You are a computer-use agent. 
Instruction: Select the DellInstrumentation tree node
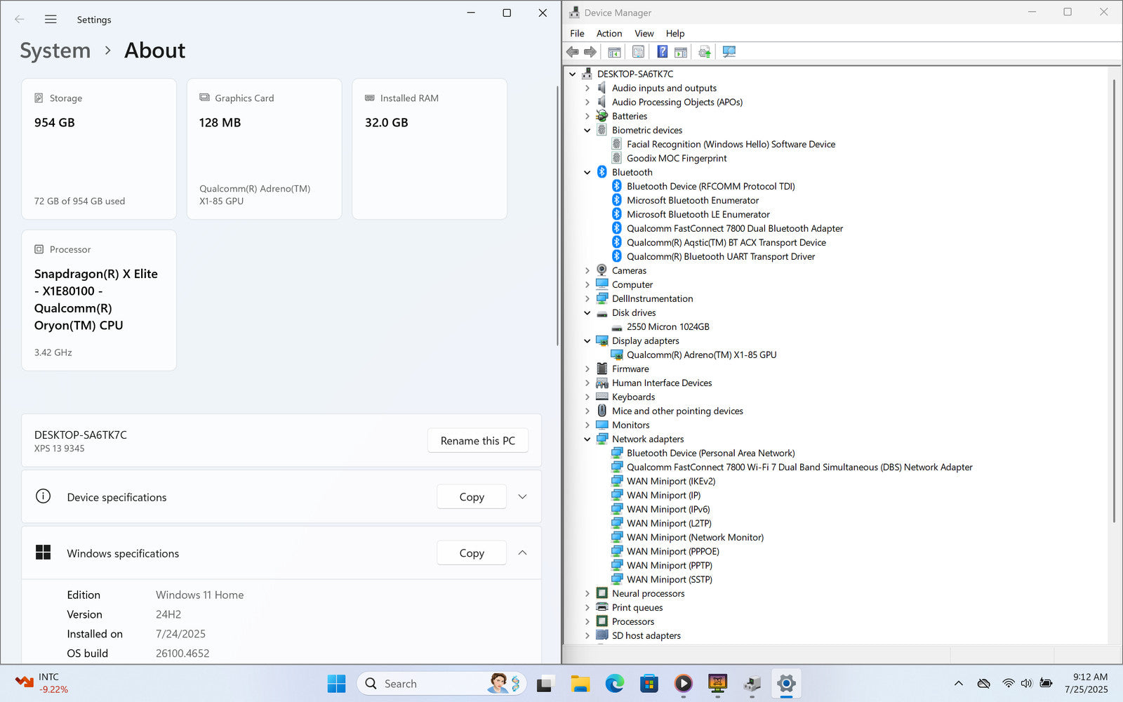(652, 299)
